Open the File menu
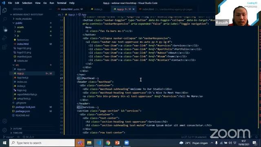261x147 pixels. pyautogui.click(x=10, y=3)
